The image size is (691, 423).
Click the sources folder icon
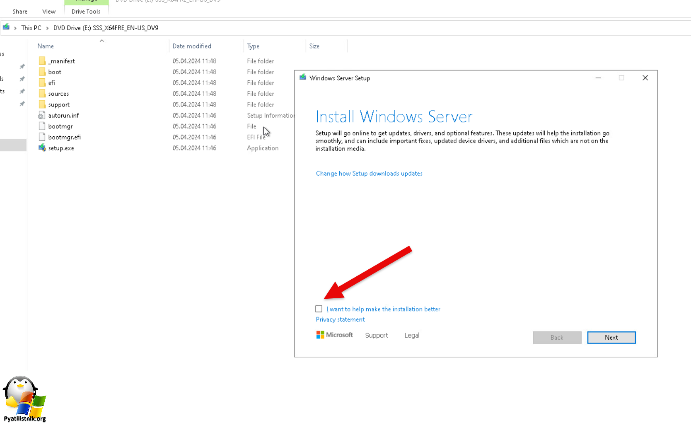(x=42, y=94)
